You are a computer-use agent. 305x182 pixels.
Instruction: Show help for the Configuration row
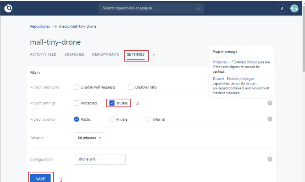coord(270,159)
